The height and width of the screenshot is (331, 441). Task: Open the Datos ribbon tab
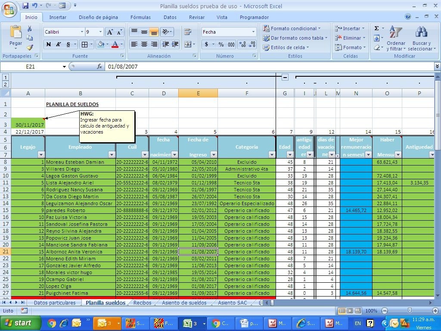tap(170, 17)
